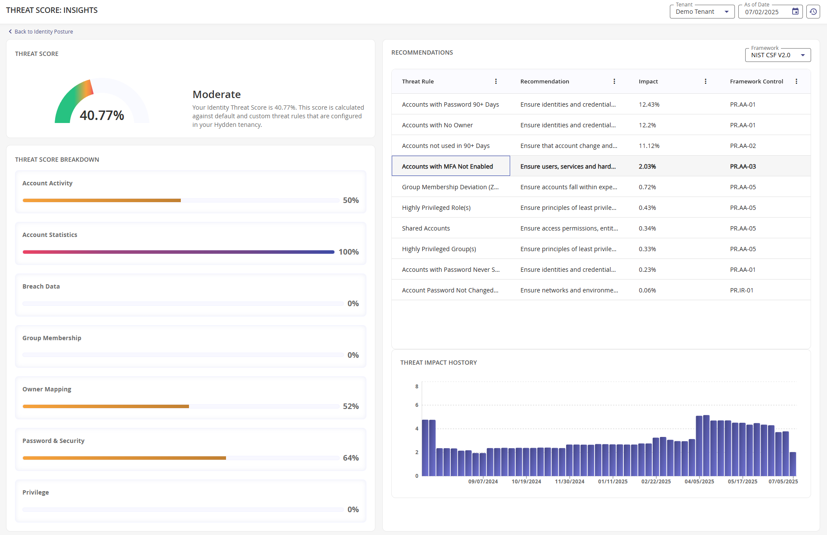Click the reset history icon beside the date field
The height and width of the screenshot is (535, 827).
[813, 12]
